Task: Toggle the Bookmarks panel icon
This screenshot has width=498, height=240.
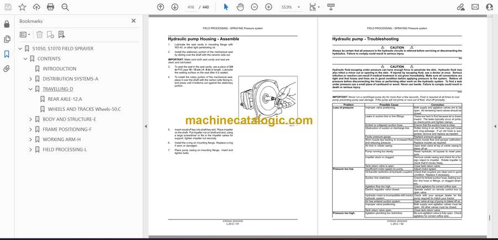Action: [7, 54]
